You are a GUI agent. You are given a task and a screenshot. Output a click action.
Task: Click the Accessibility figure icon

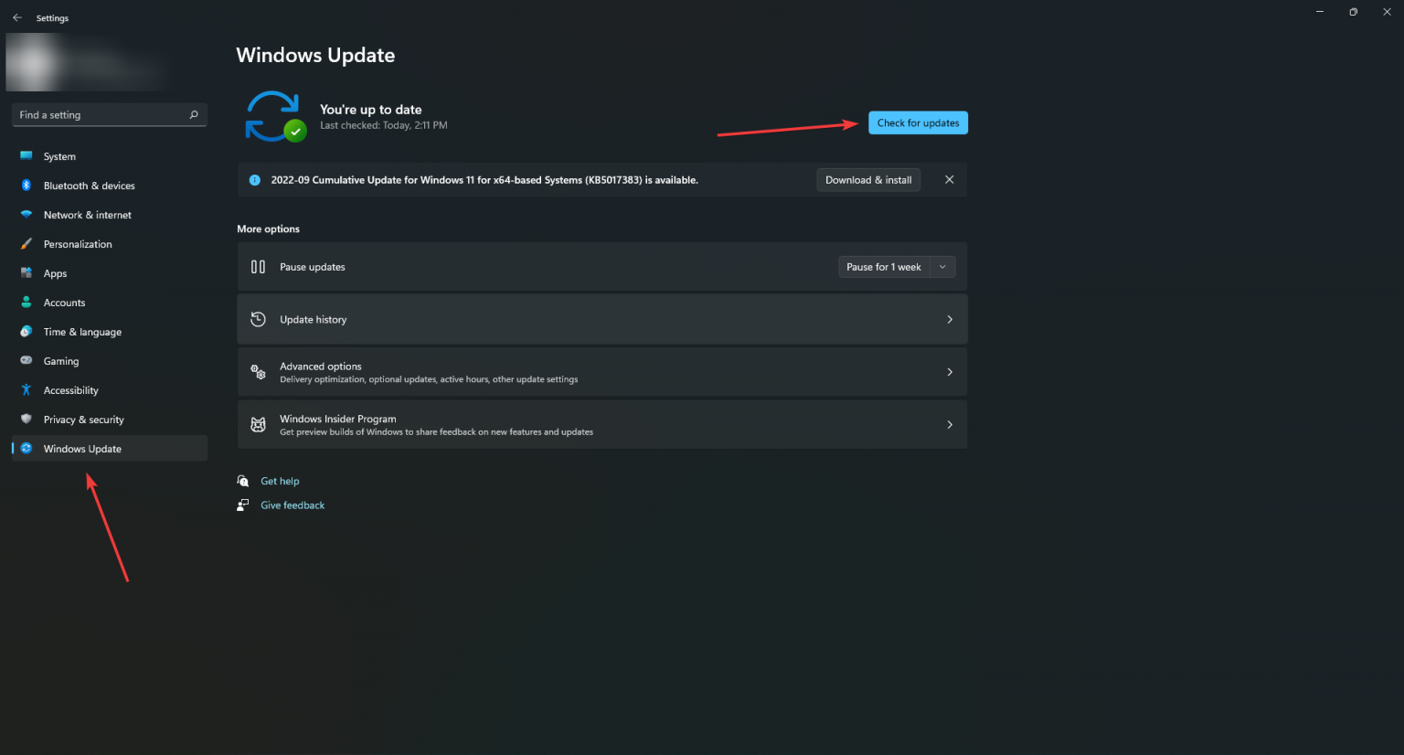[27, 390]
